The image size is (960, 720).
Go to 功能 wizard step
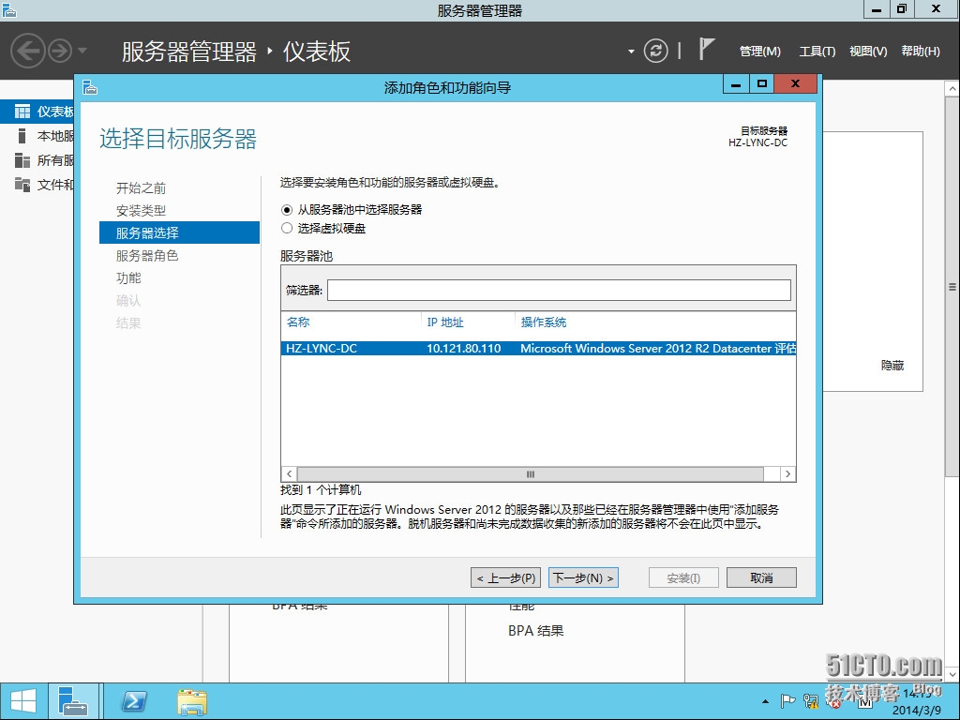point(128,277)
